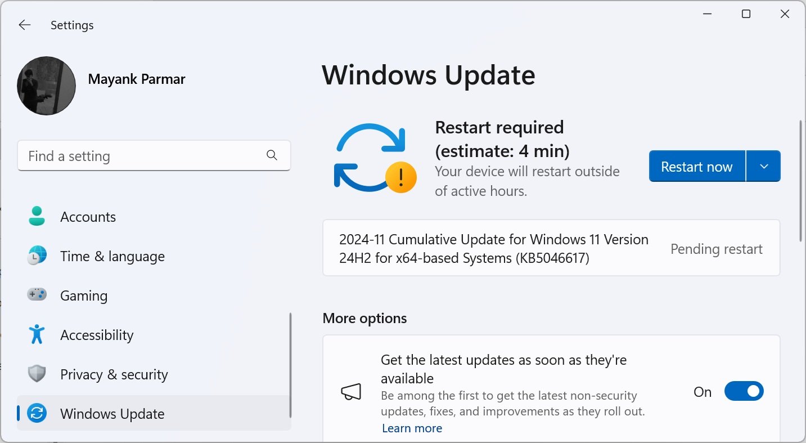Click the sidebar navigation scrollbar
This screenshot has height=443, width=806.
tap(290, 366)
